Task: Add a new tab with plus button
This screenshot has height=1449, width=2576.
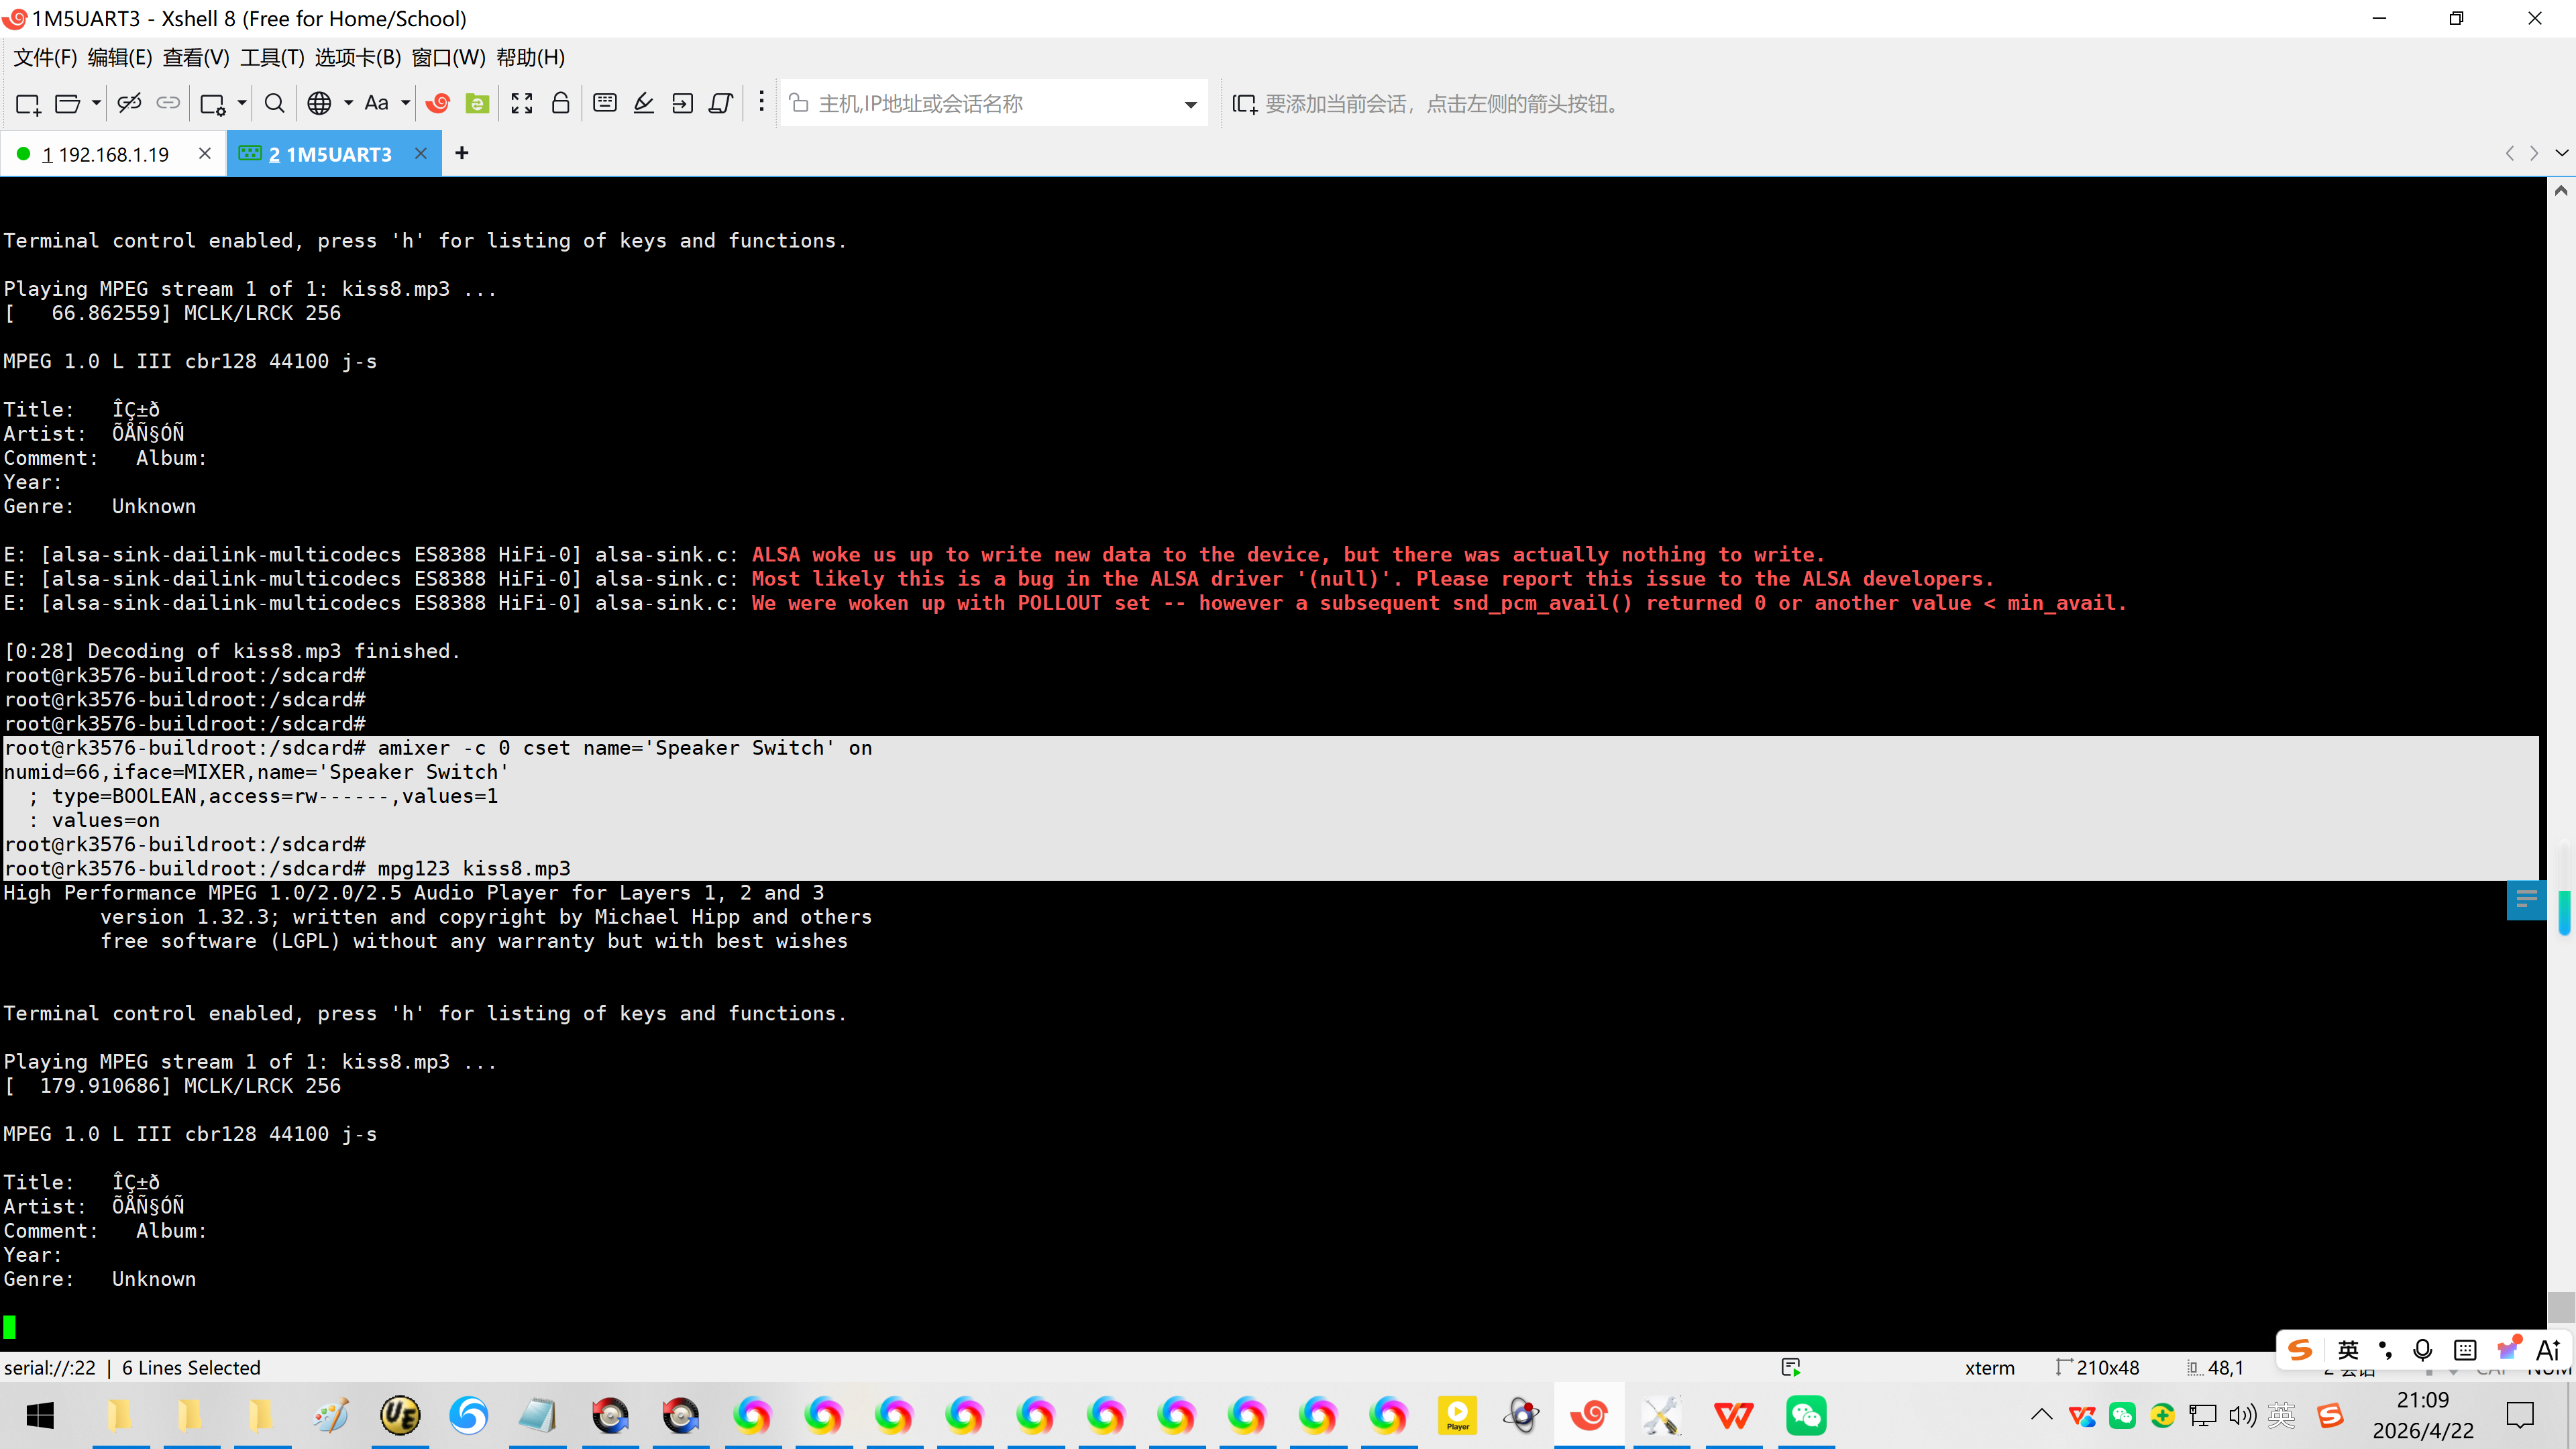Action: click(461, 153)
